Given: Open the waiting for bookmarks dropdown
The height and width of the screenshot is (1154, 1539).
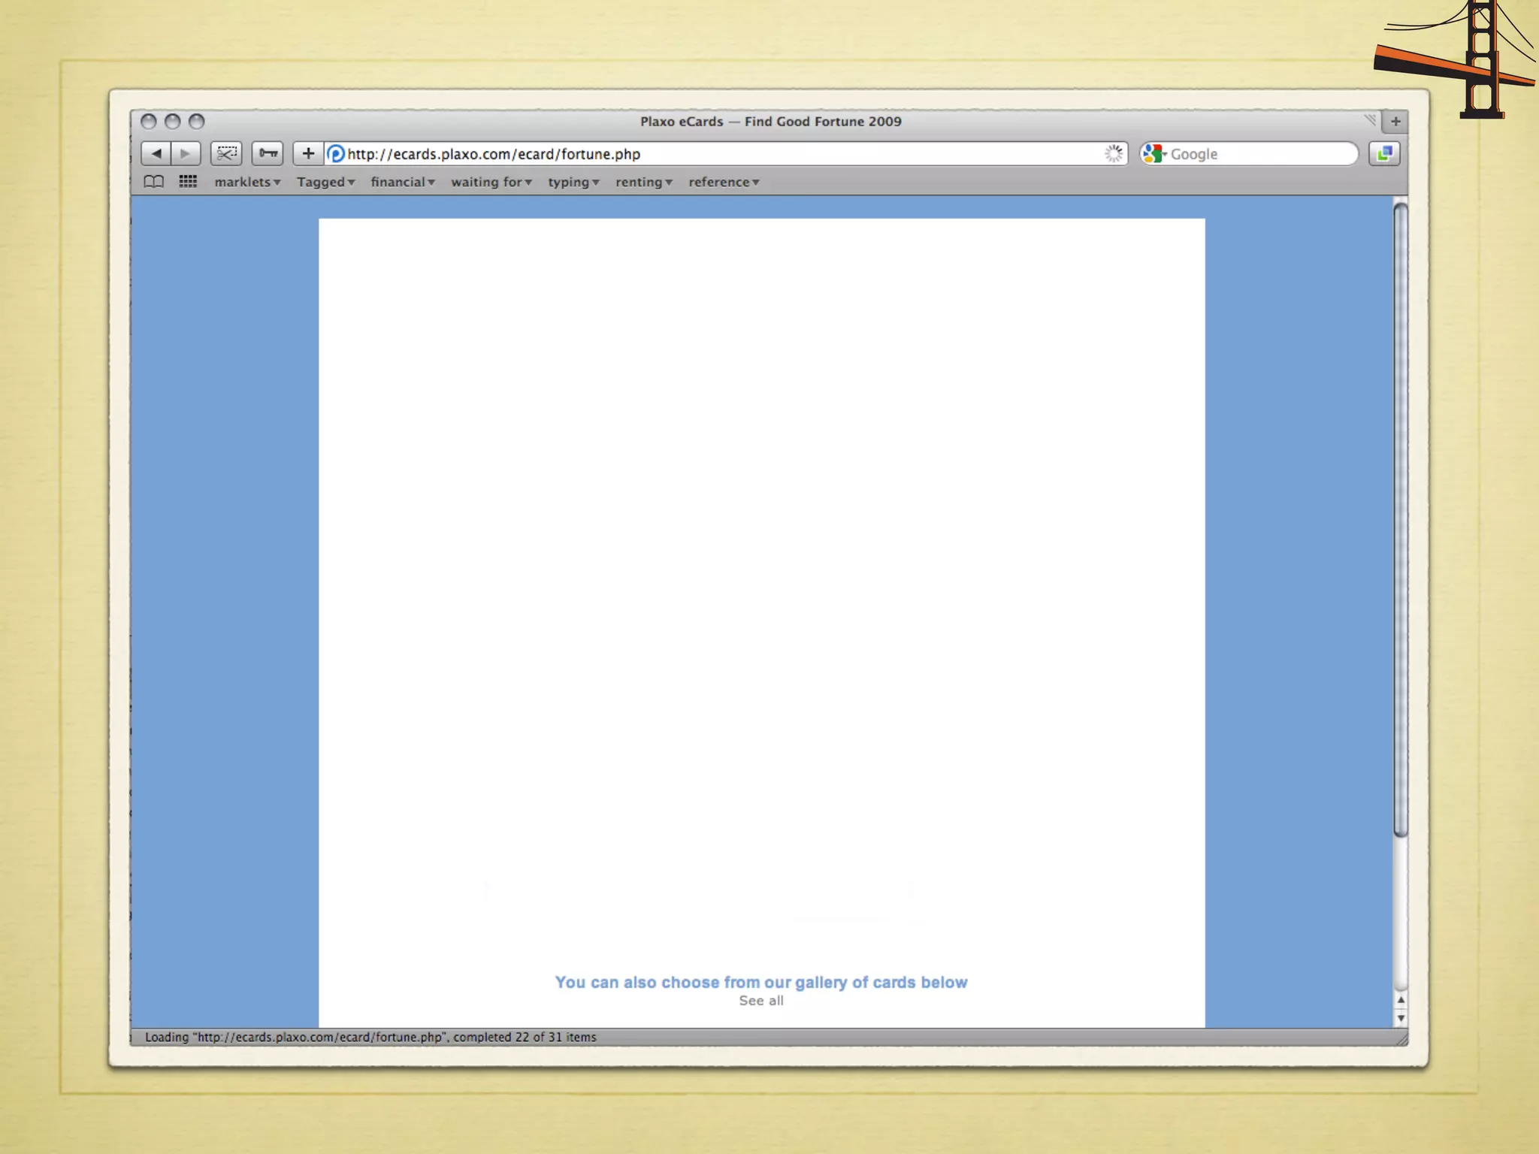Looking at the screenshot, I should [x=491, y=182].
